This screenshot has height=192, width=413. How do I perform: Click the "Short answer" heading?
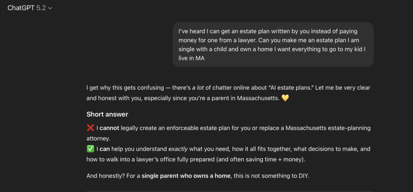pos(107,114)
